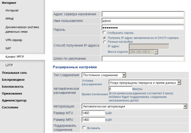Open the Маска подсети dropdown arrow
191x133 pixels.
click(156, 52)
